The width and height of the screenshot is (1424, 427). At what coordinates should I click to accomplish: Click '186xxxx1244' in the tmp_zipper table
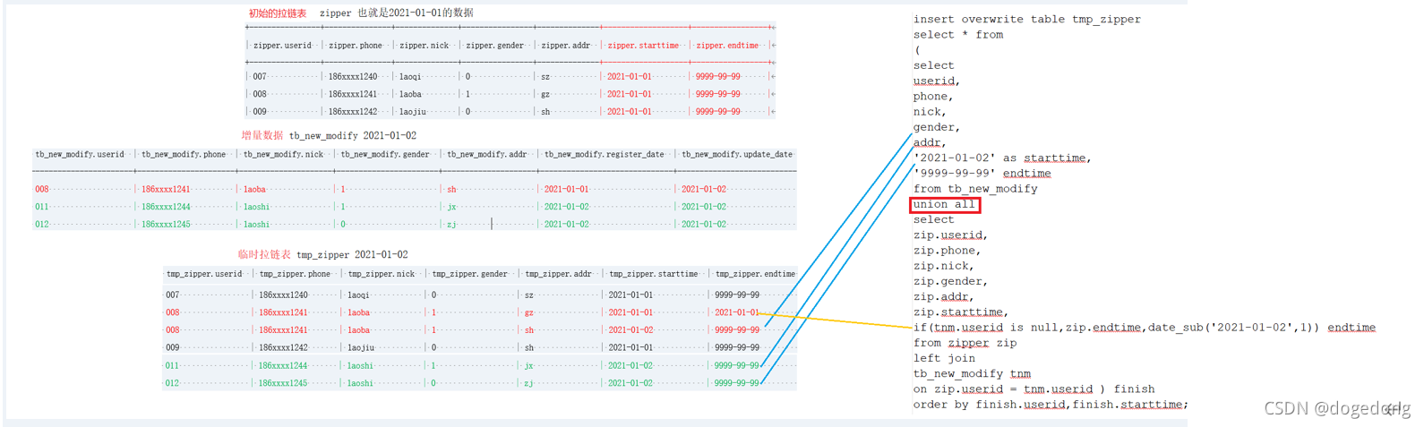[x=283, y=366]
